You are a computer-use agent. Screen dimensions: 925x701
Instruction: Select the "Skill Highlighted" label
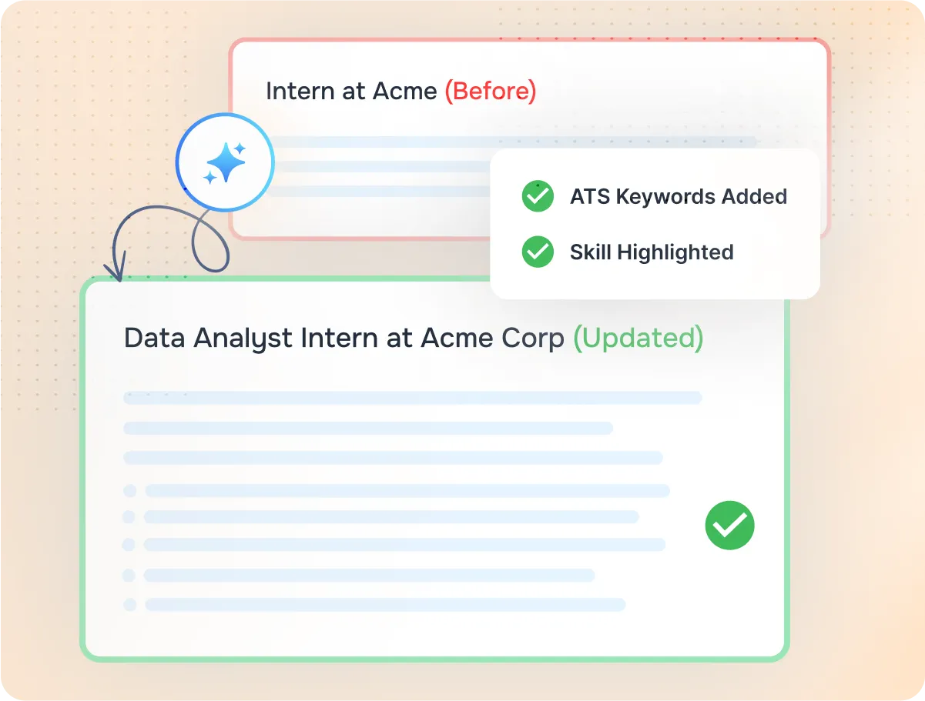[652, 252]
